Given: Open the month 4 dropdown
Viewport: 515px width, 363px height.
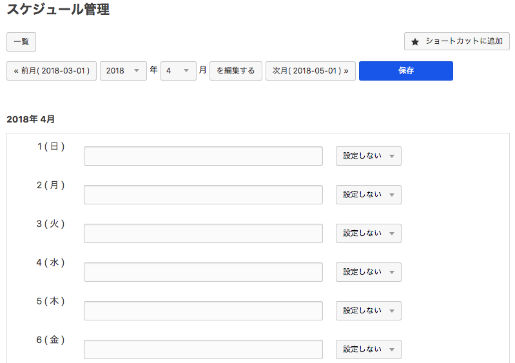Looking at the screenshot, I should (178, 71).
